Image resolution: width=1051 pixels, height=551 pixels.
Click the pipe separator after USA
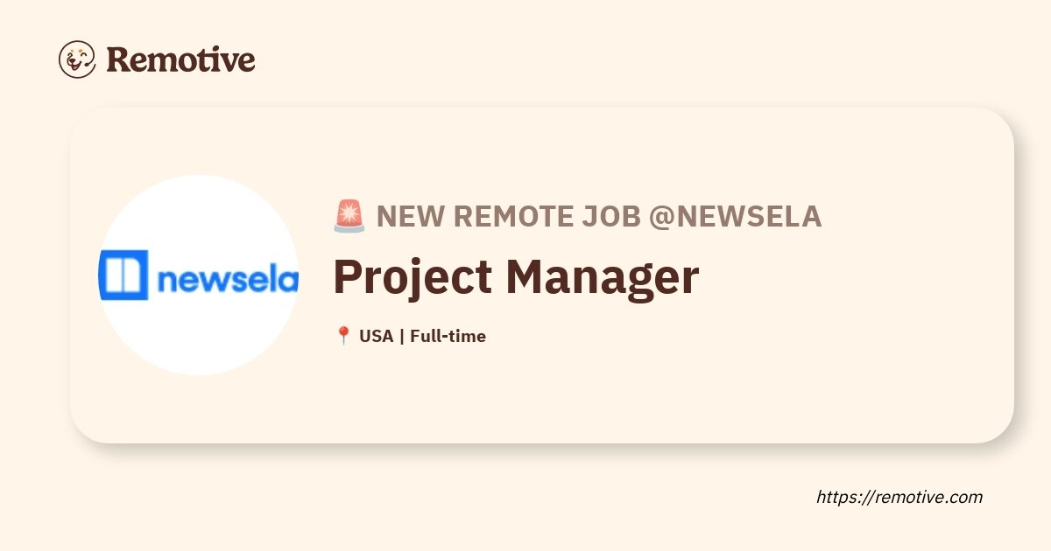click(x=401, y=336)
